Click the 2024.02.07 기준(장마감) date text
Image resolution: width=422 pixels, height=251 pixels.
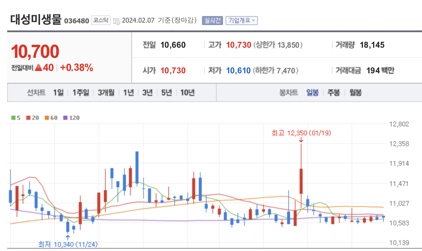click(159, 20)
